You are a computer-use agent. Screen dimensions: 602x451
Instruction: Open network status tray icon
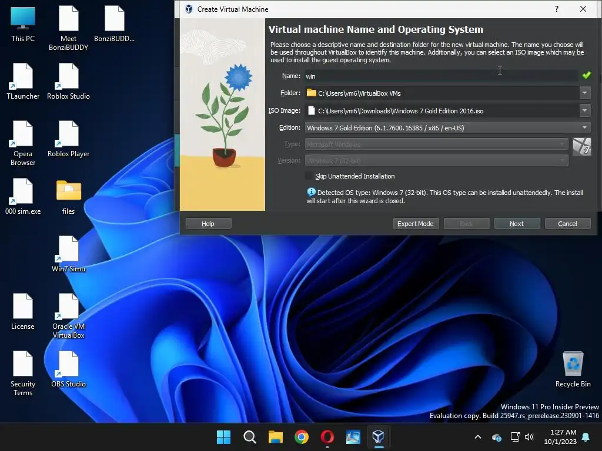click(x=515, y=437)
